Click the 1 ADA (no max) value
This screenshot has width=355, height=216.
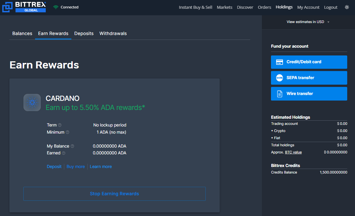111,132
